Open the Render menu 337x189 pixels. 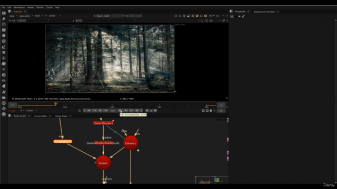pyautogui.click(x=40, y=7)
